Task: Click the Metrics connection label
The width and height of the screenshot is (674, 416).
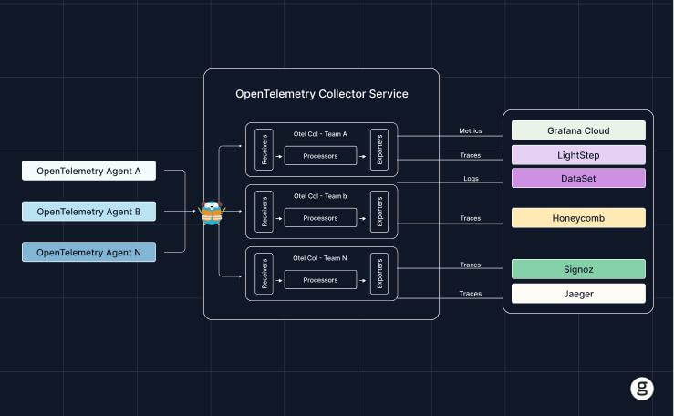Action: click(x=471, y=130)
